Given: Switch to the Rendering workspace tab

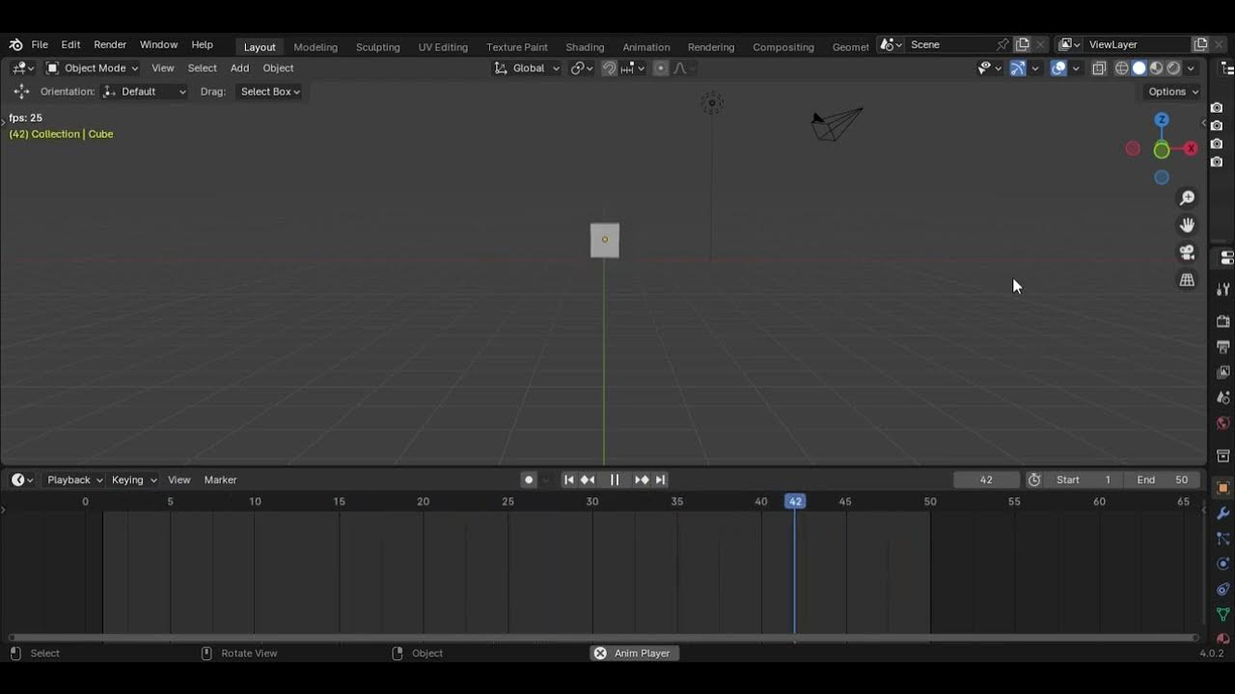Looking at the screenshot, I should (711, 47).
